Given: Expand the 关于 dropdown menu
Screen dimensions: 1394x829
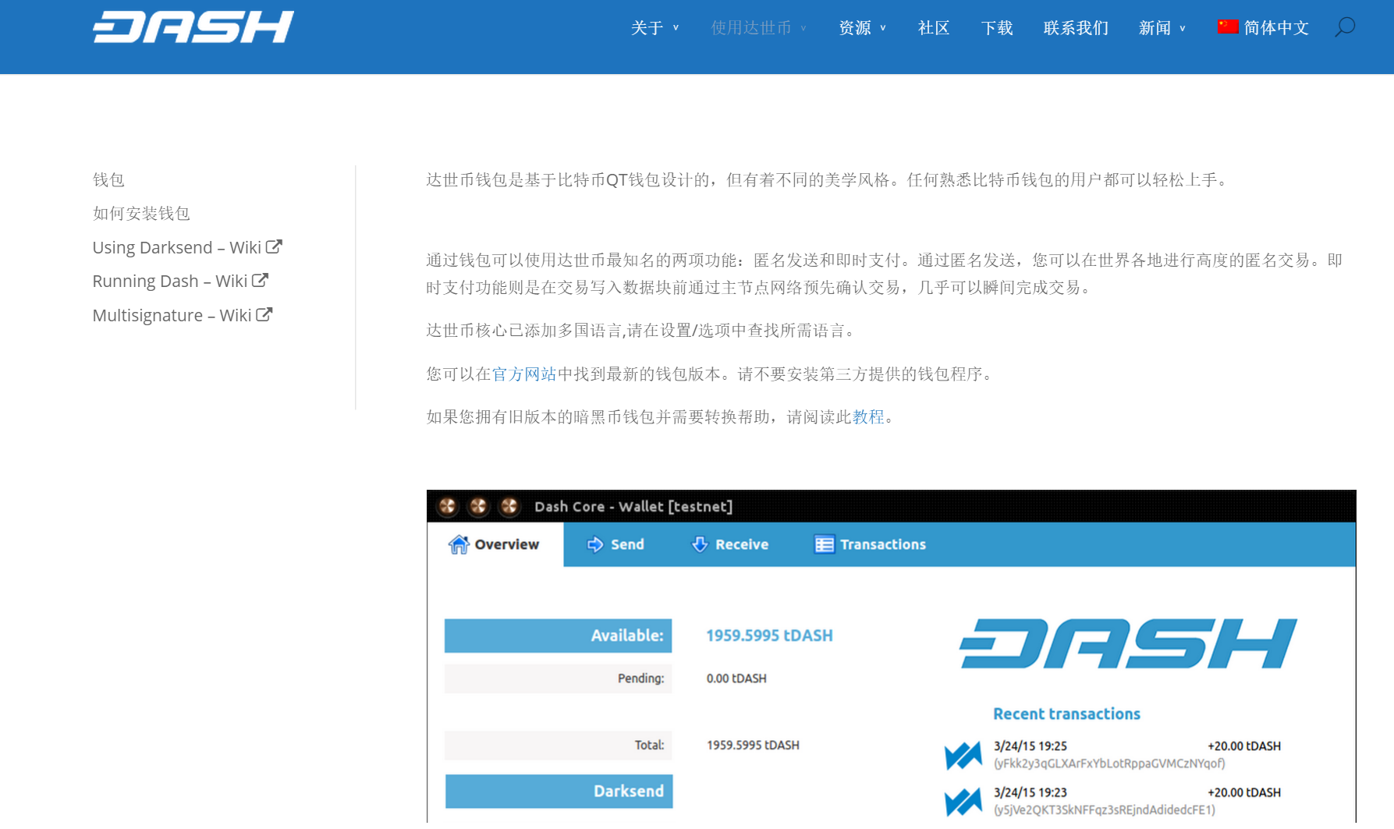Looking at the screenshot, I should click(655, 28).
